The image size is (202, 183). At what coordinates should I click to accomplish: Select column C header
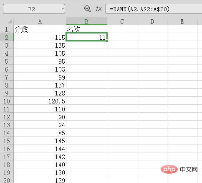(122, 21)
